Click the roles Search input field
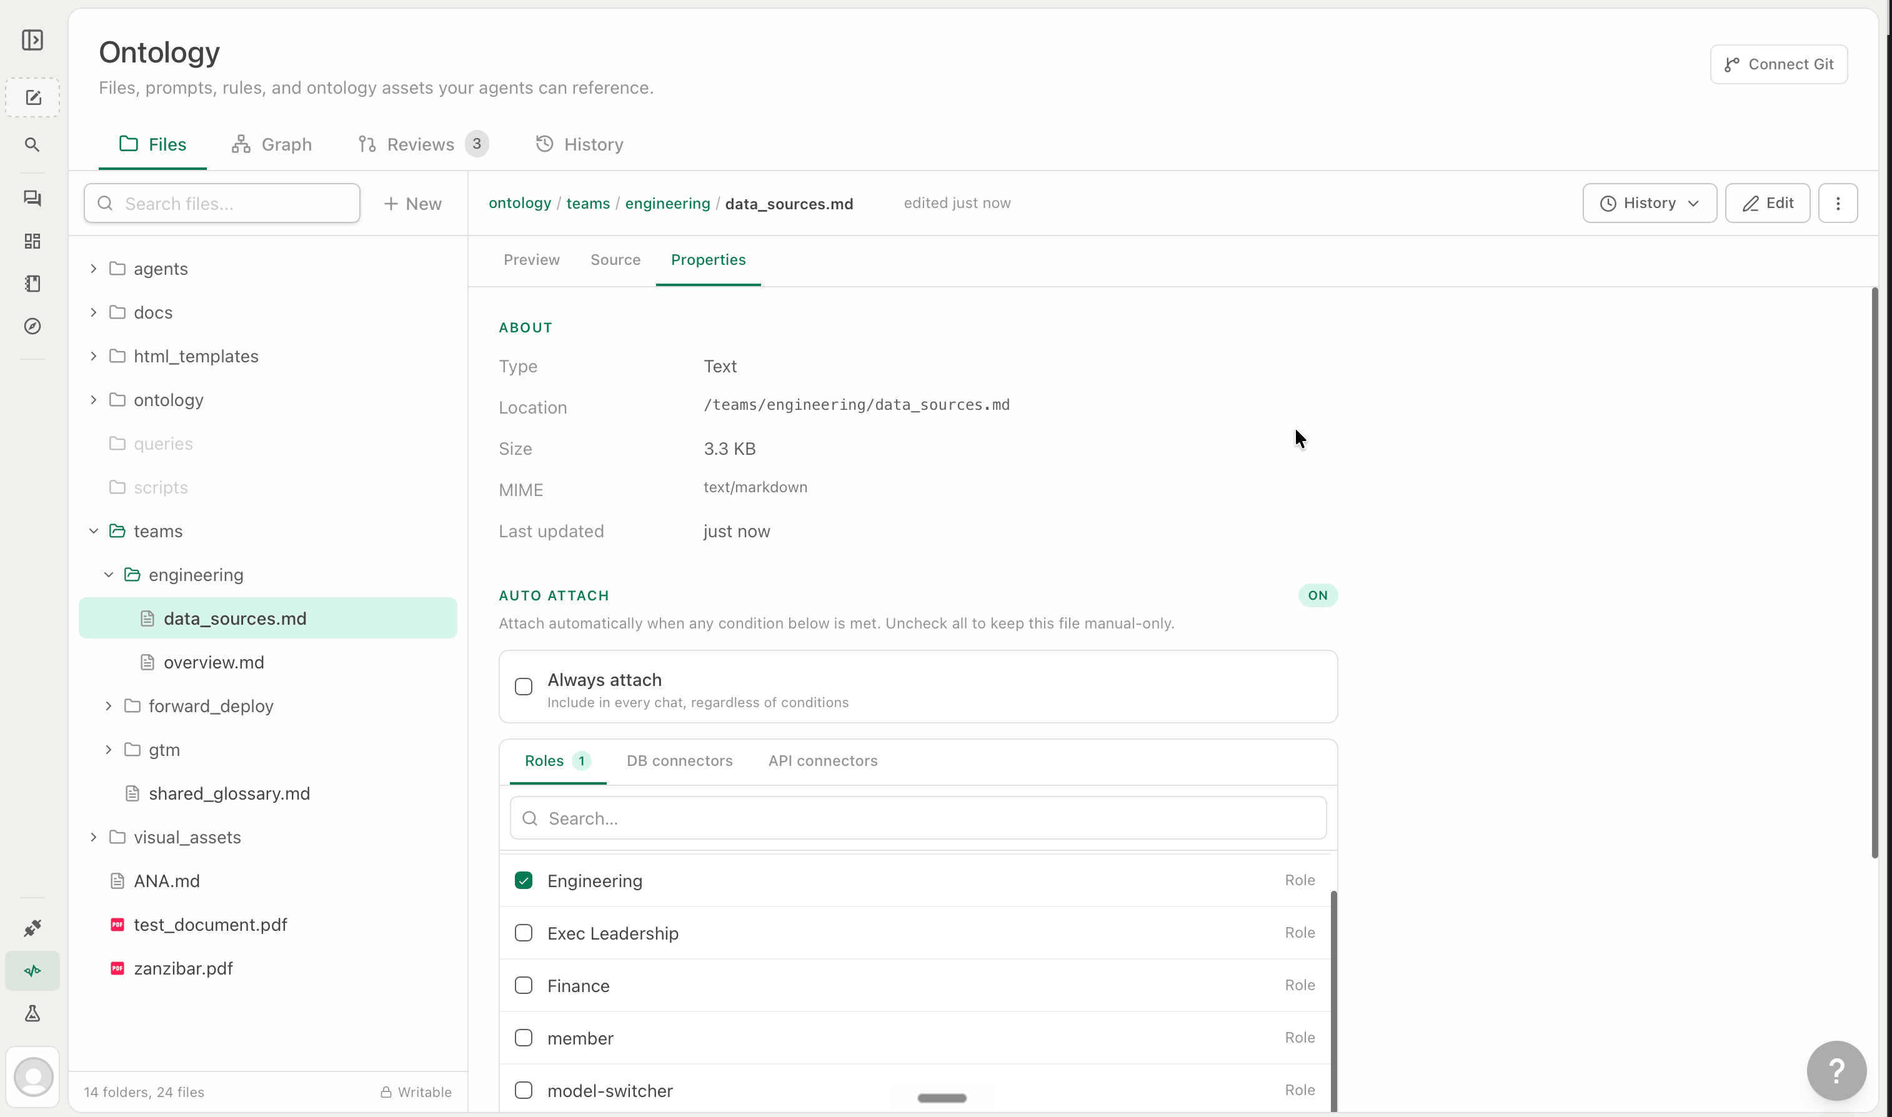This screenshot has height=1117, width=1892. [x=918, y=818]
